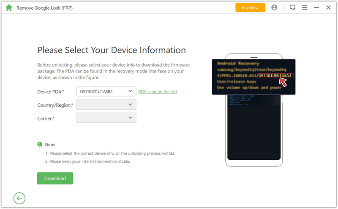
Task: Open the hamburger menu icon
Action: coord(304,8)
